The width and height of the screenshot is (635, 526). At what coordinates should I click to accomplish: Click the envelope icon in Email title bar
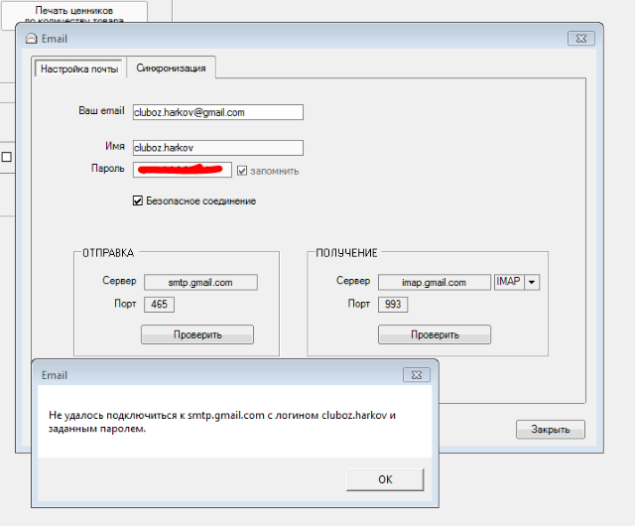[30, 39]
